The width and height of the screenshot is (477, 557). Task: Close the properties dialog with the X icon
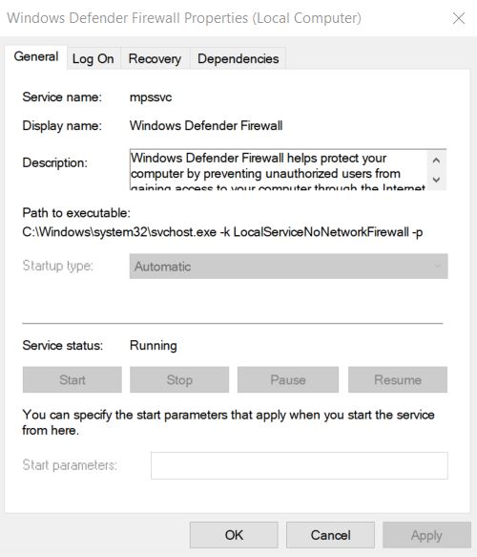point(459,18)
